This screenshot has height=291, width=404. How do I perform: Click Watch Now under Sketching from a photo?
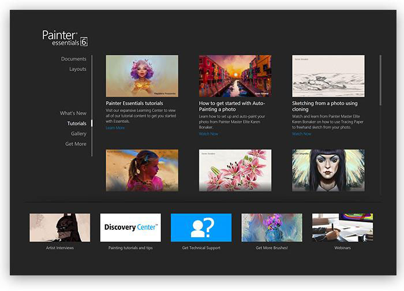point(301,134)
